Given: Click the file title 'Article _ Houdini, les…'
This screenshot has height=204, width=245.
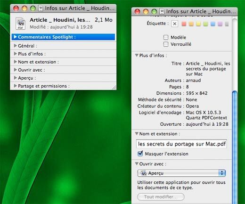Looking at the screenshot, I should [60, 20].
